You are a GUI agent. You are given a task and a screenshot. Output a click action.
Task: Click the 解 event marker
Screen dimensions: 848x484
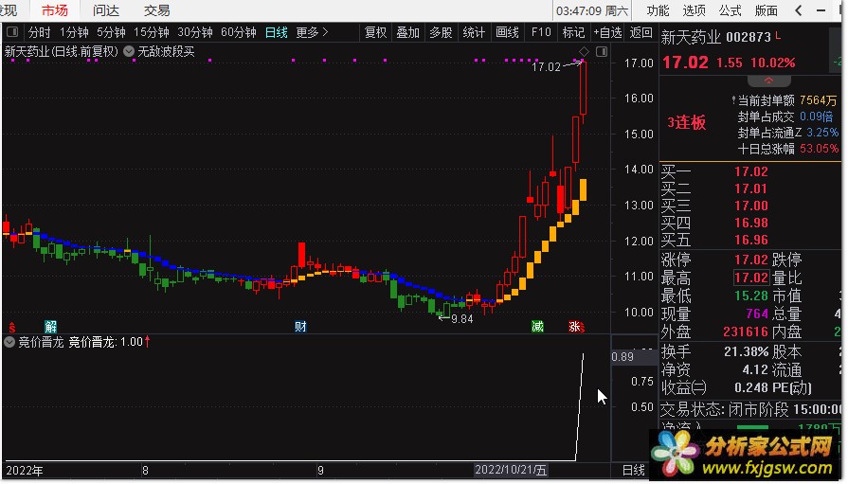click(51, 327)
